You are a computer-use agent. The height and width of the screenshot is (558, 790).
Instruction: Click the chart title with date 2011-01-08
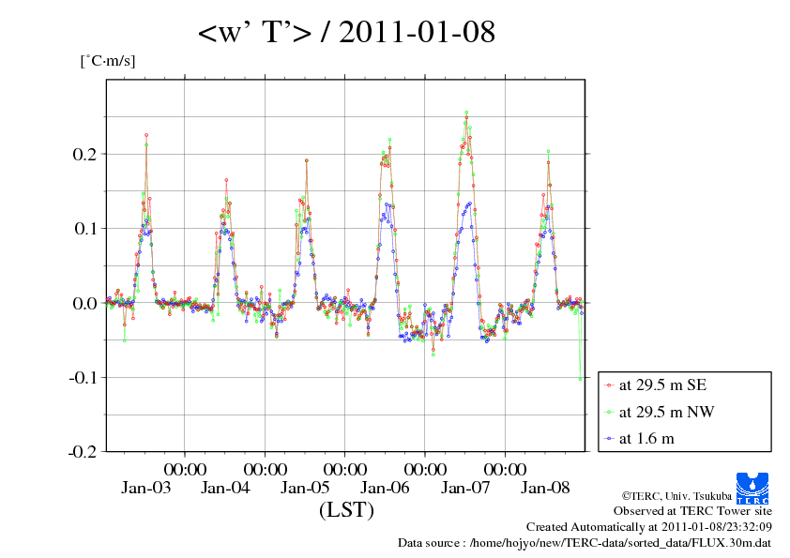click(x=346, y=34)
